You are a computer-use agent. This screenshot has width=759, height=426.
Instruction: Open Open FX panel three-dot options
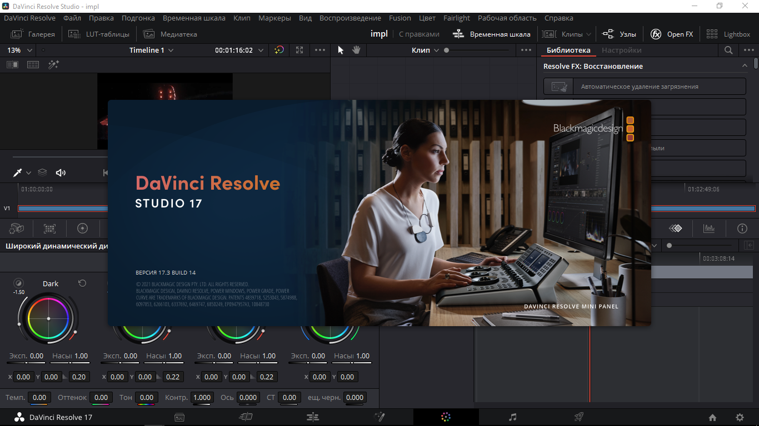[x=748, y=50]
